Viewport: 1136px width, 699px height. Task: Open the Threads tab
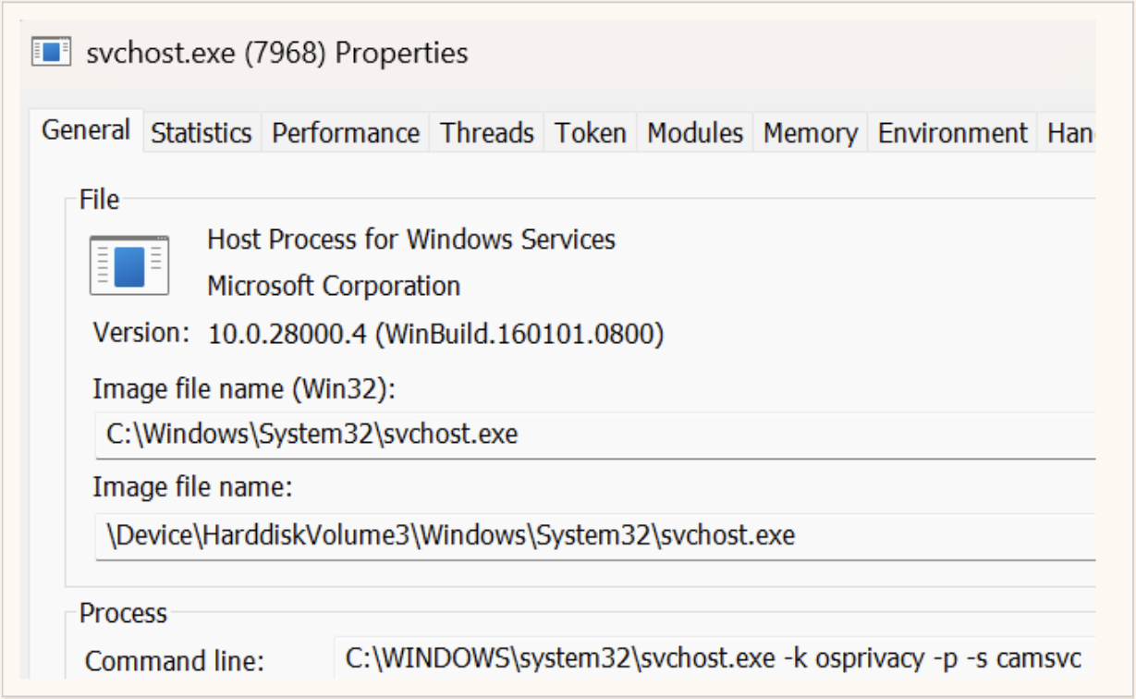(x=487, y=133)
